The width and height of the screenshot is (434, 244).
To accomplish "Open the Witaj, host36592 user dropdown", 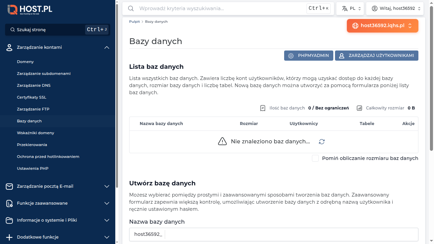I will pos(395,8).
